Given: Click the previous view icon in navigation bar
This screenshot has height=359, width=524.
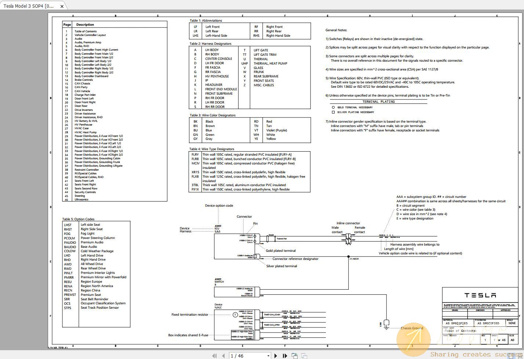Looking at the screenshot, I should 294,355.
